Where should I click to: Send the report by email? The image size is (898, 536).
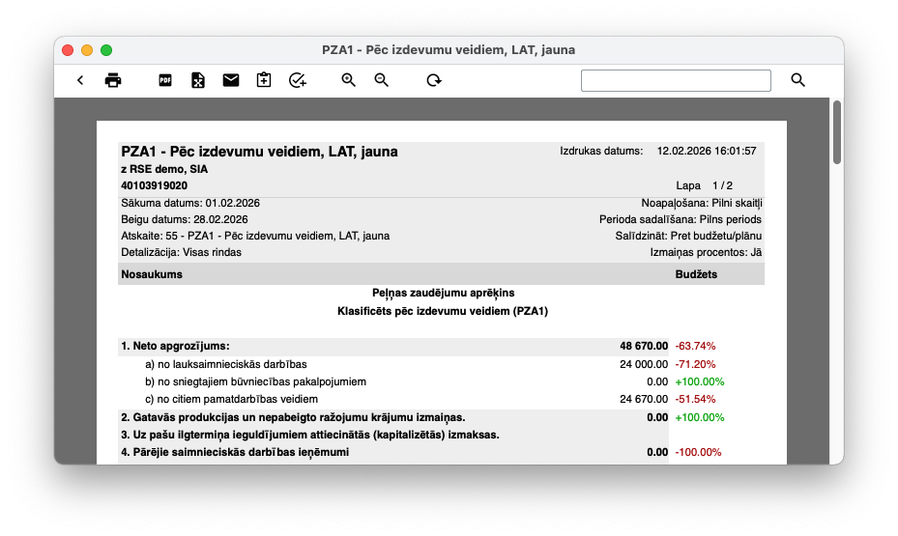[x=231, y=80]
